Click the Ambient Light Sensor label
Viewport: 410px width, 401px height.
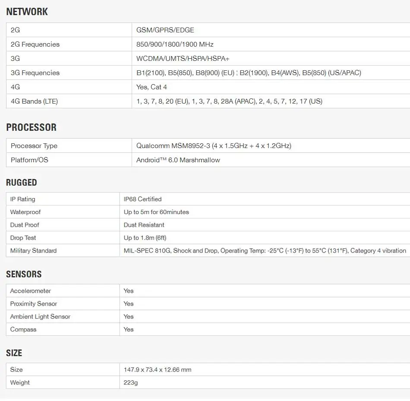[40, 316]
